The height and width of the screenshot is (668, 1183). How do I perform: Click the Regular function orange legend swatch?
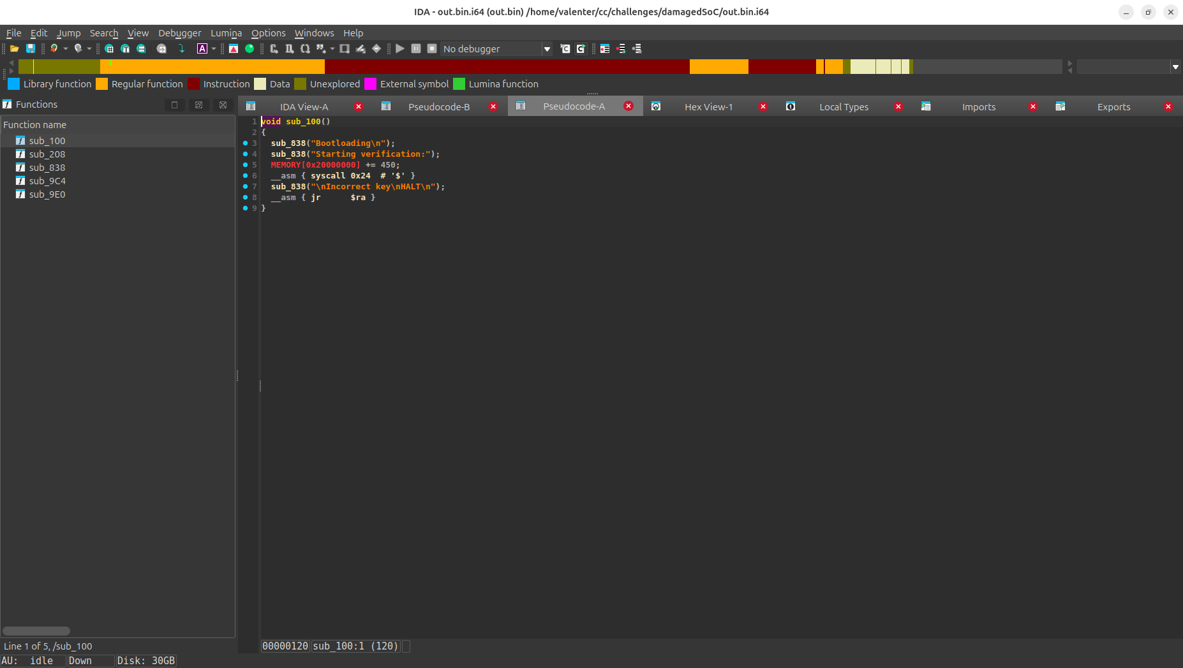click(102, 84)
